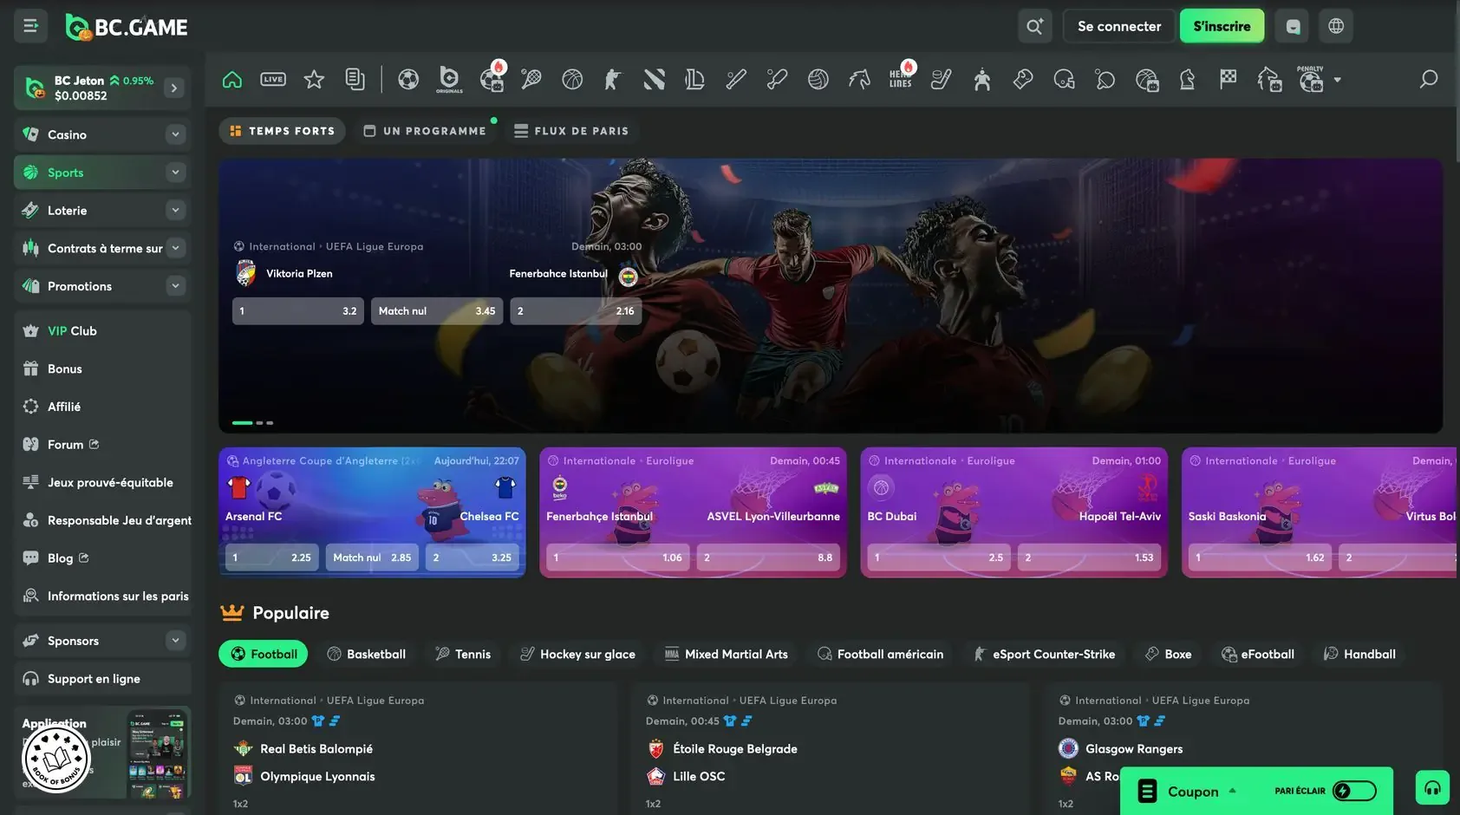Select the Penalty shootout icon
1460x815 pixels.
[1311, 79]
